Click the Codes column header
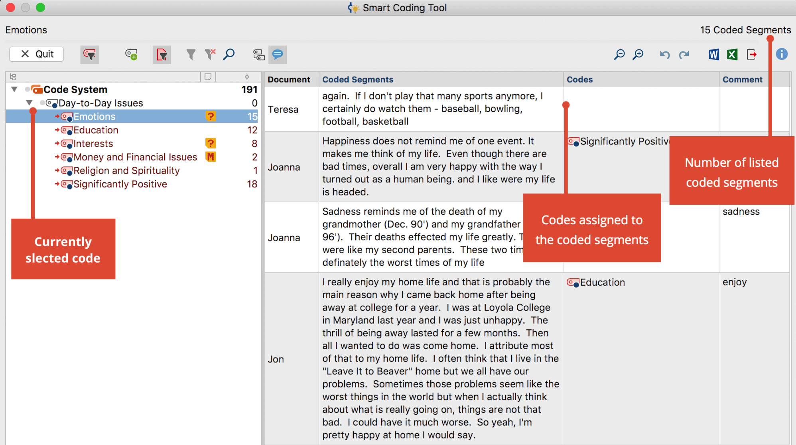Screen dimensions: 796x445 pos(579,79)
